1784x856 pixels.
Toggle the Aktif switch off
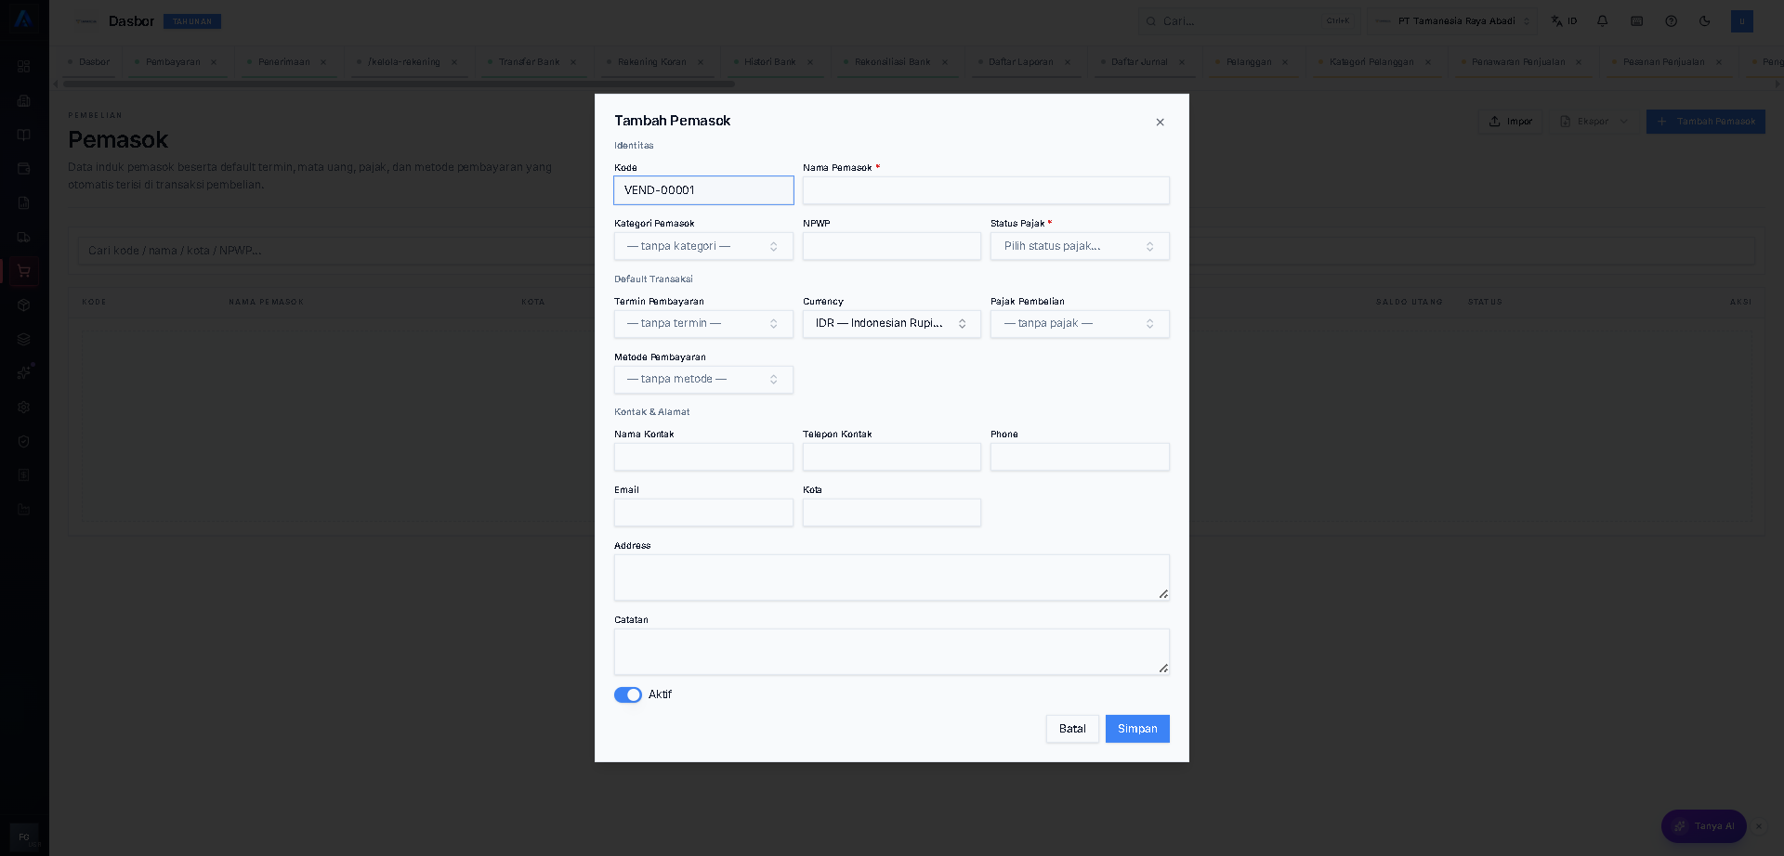(x=628, y=694)
